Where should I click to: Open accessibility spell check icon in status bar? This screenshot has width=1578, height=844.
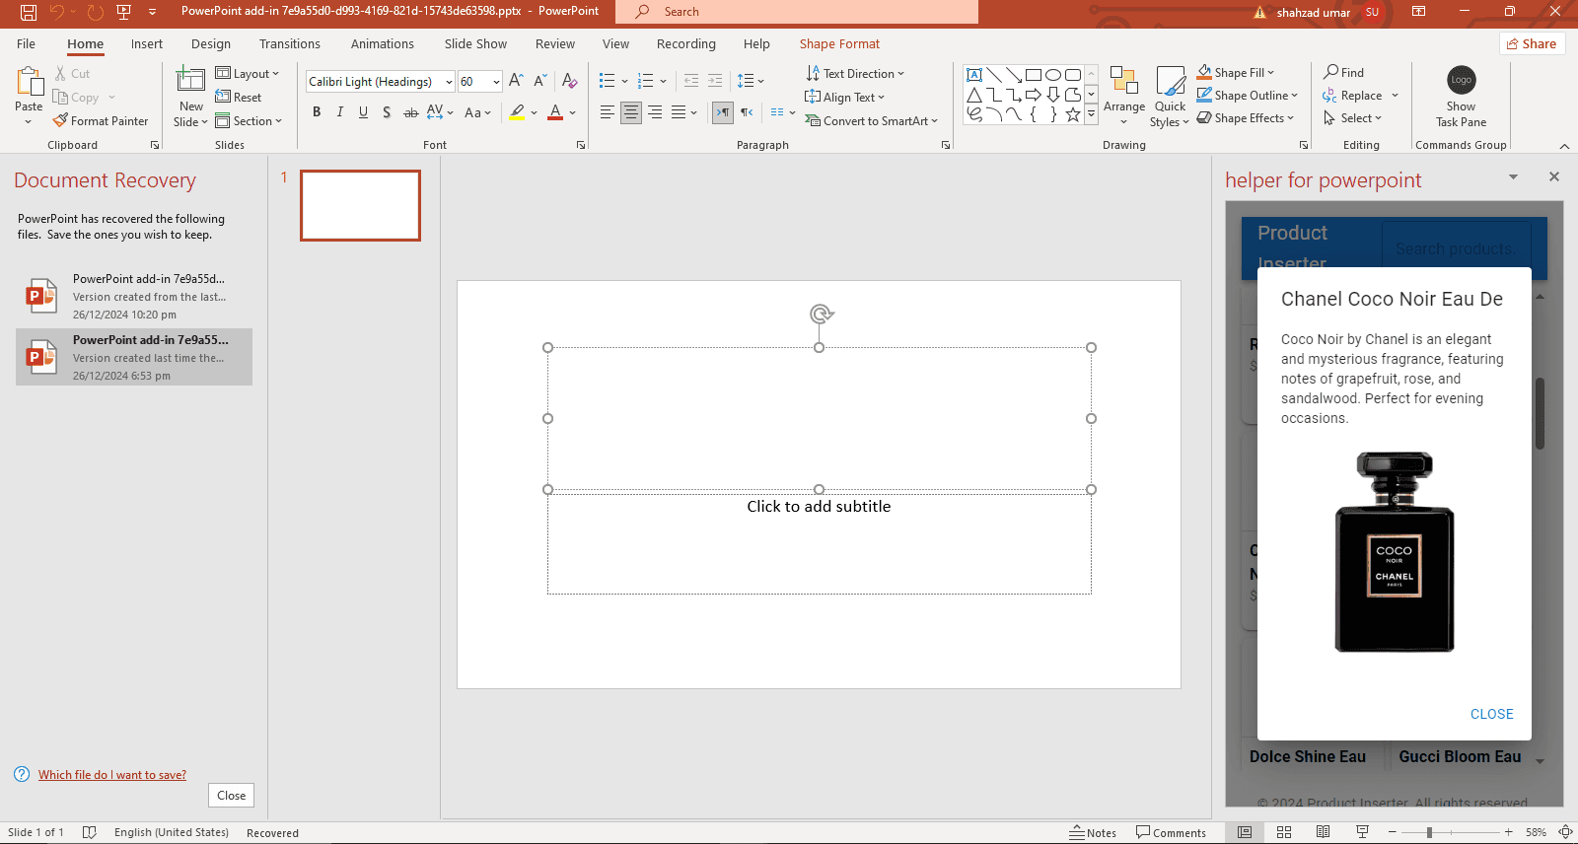pyautogui.click(x=90, y=832)
